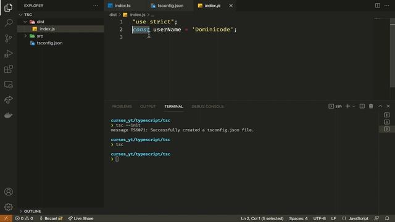The image size is (395, 222).
Task: Open the Live Share view
Action: pos(8,100)
